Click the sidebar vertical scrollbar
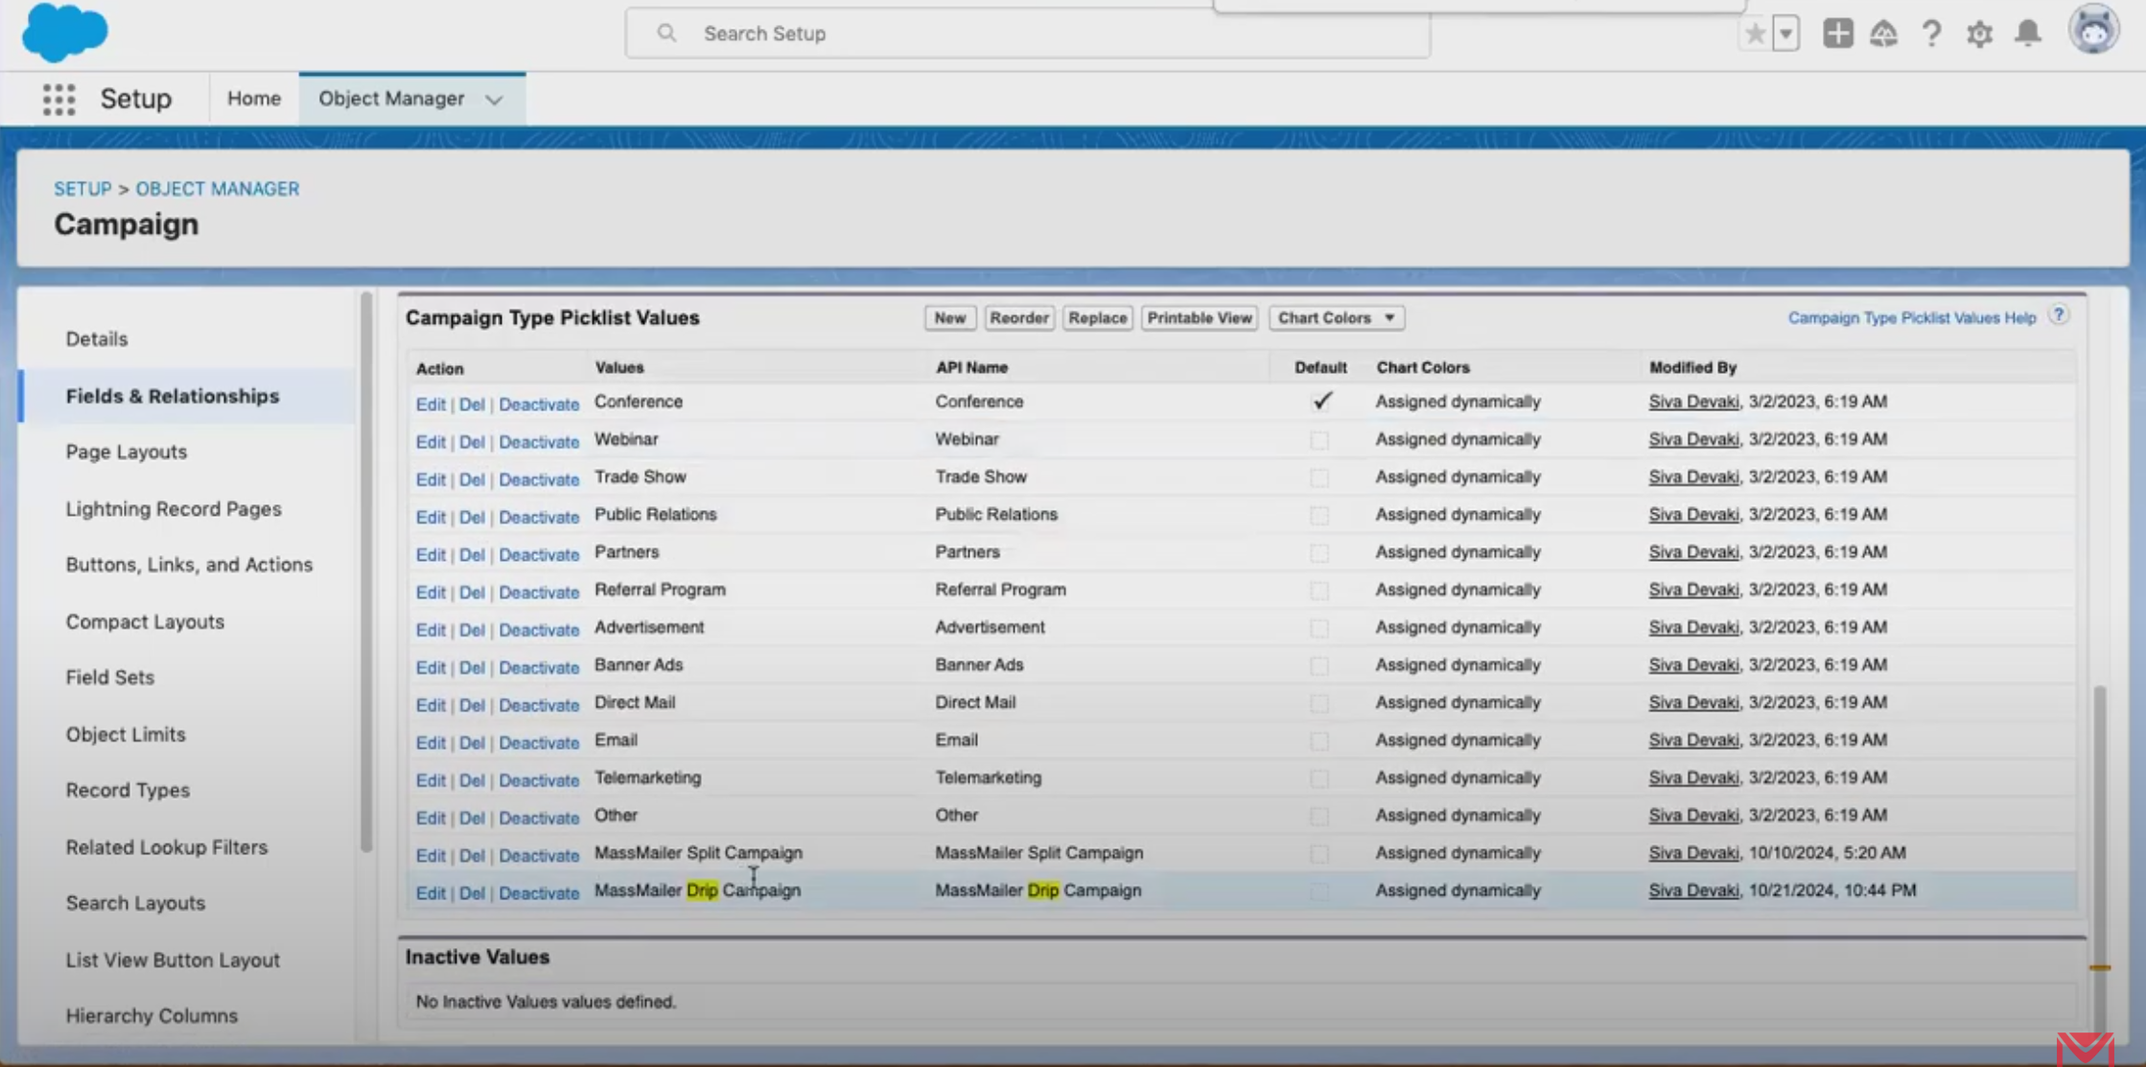 (x=366, y=570)
